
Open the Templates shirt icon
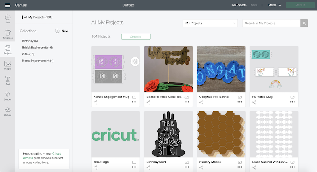(x=8, y=32)
